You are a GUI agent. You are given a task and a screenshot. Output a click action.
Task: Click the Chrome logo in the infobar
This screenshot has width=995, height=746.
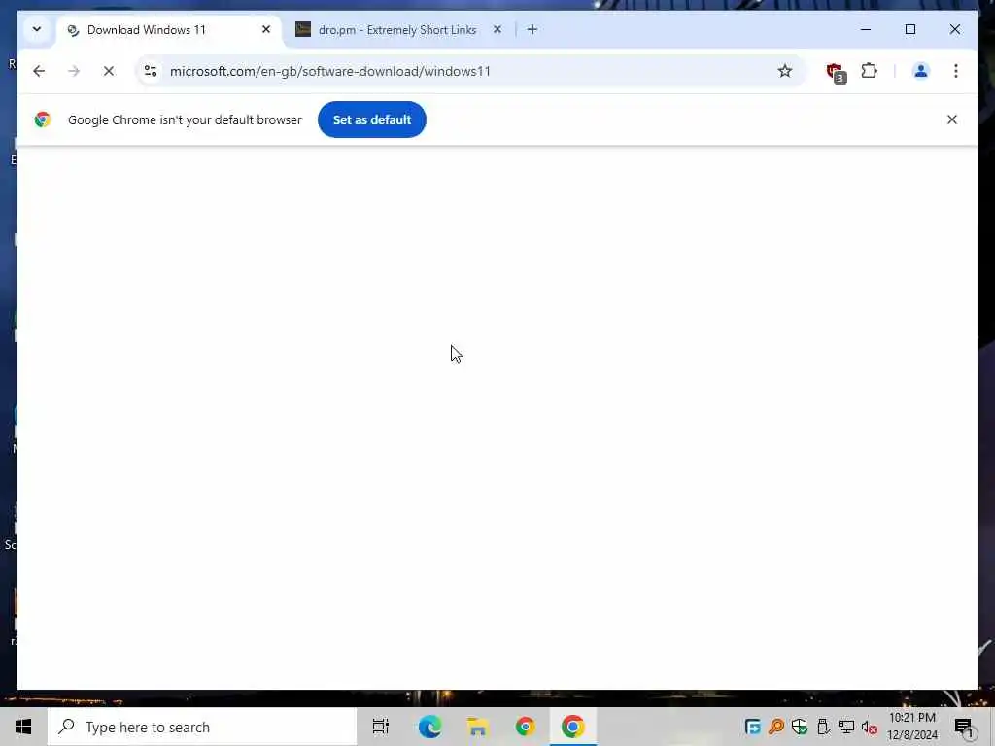click(43, 119)
